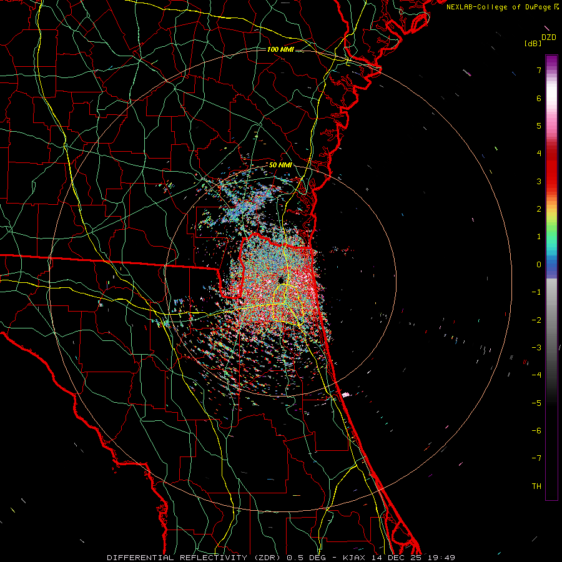The image size is (562, 562).
Task: Click the 100 NMI range ring label
Action: tap(280, 49)
